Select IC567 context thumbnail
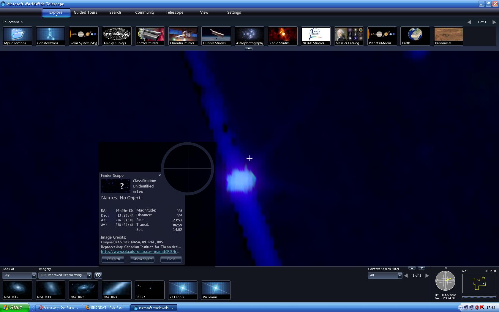Viewport: 499px width, 312px height. (x=150, y=290)
